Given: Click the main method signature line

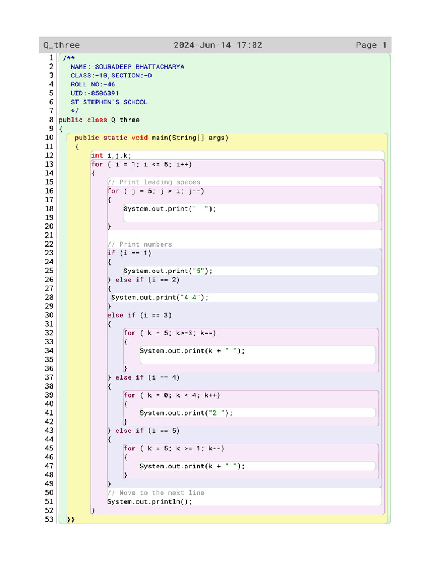Looking at the screenshot, I should tap(152, 138).
